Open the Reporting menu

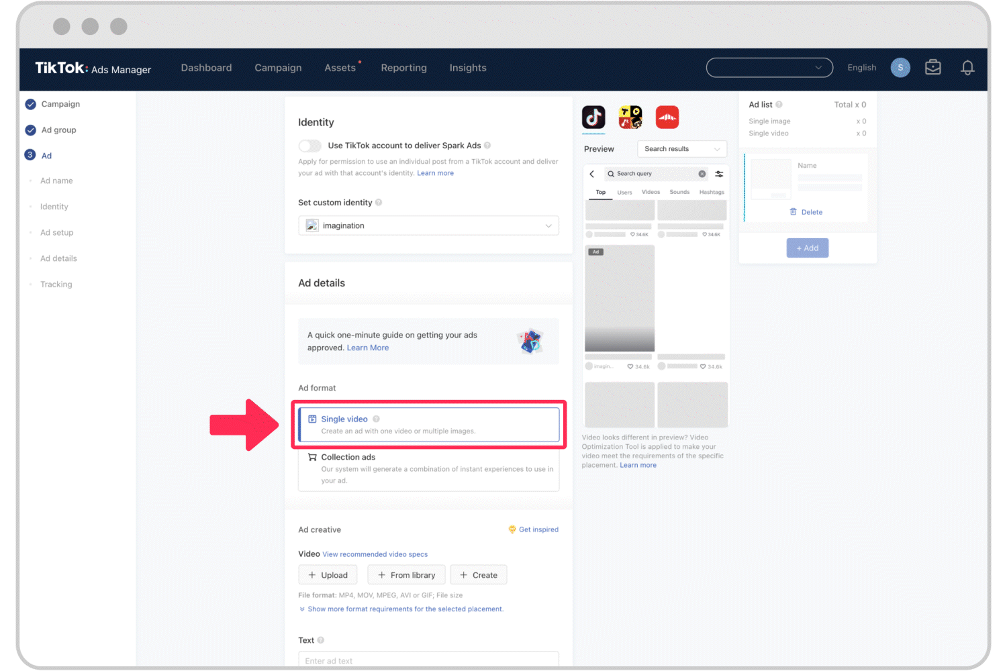point(403,68)
